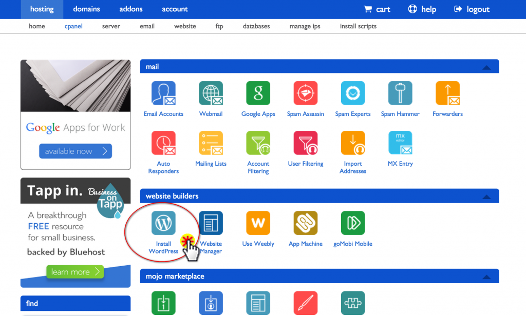This screenshot has height=316, width=526.
Task: Go to the domains tab
Action: point(86,9)
